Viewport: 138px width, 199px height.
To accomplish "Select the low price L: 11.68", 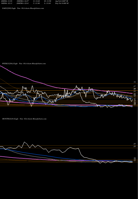I will pyautogui.click(x=48, y=3).
